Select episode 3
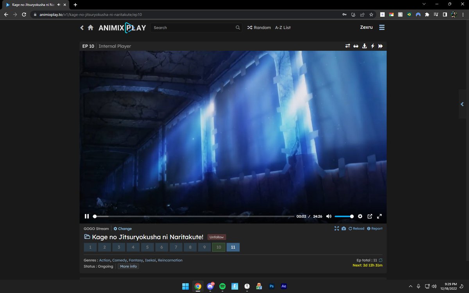The width and height of the screenshot is (469, 293). tap(119, 247)
